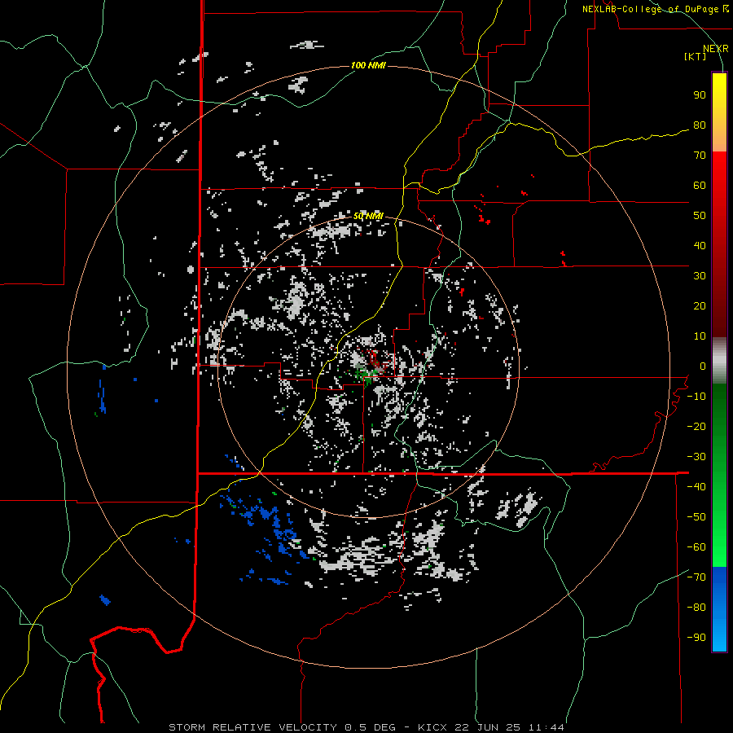Click the 30 value on velocity scale
The height and width of the screenshot is (733, 733).
(700, 276)
